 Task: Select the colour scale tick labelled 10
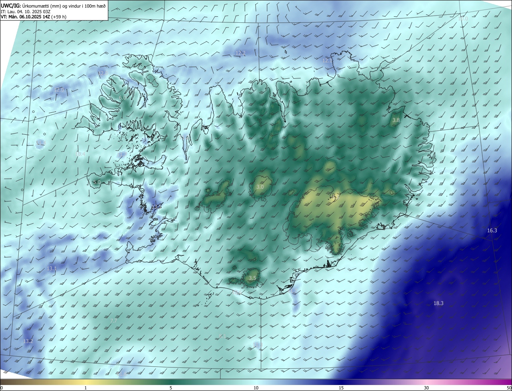coord(256,388)
